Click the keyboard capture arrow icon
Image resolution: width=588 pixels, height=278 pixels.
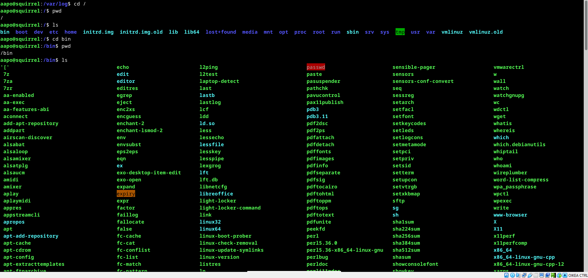point(565,275)
